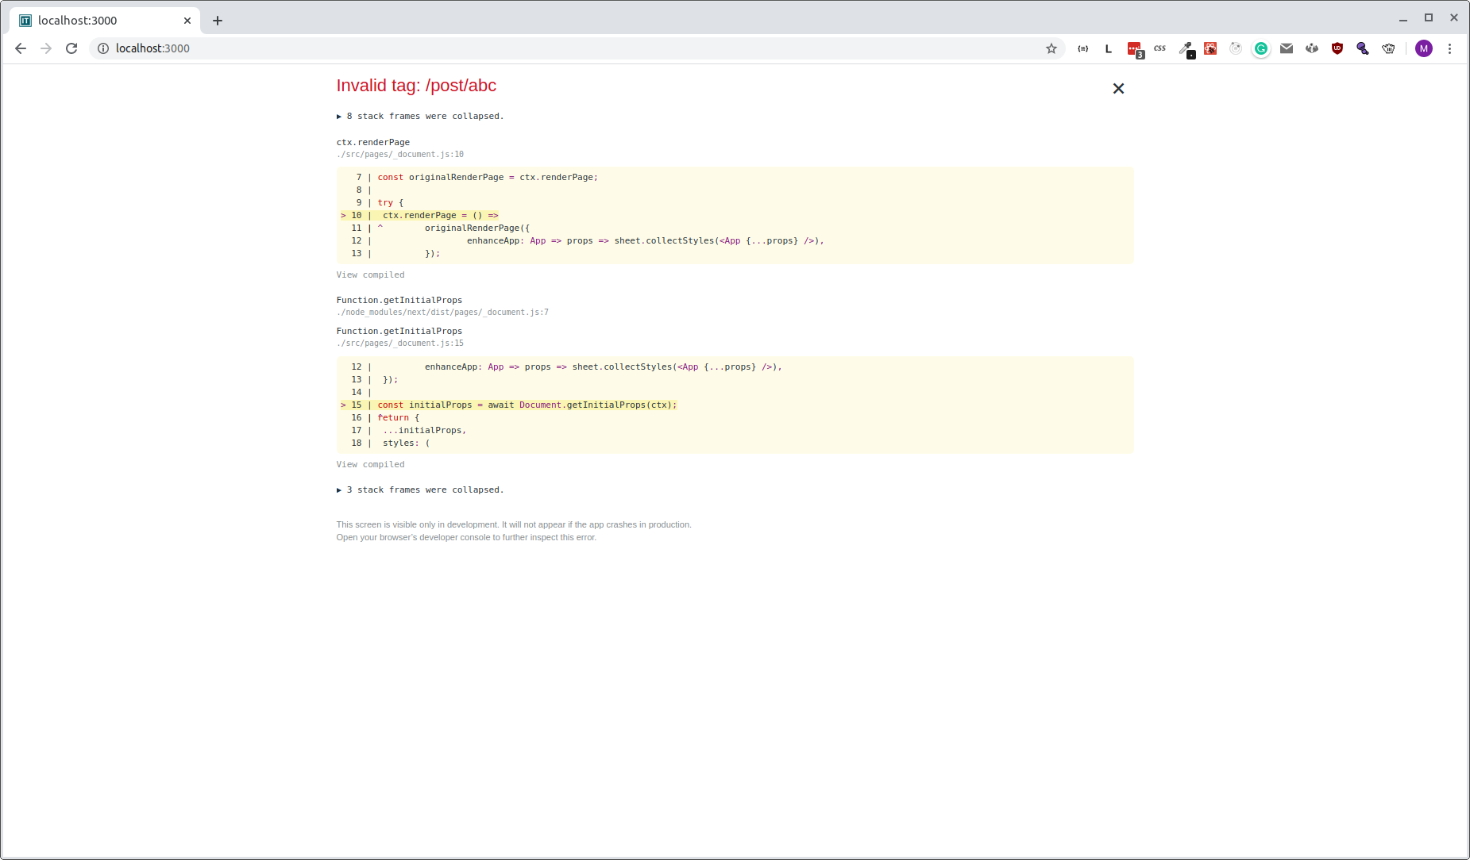
Task: Open the curly-braces JSON extension
Action: tap(1083, 48)
